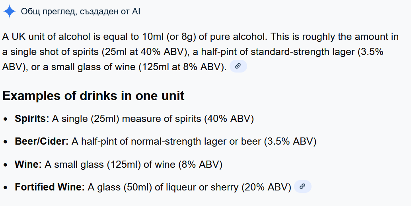
Task: Click the bullet point before Spirits
Action: coord(6,119)
